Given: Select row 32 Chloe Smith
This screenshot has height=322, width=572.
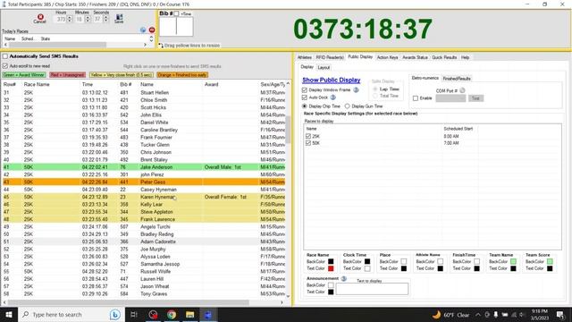Looking at the screenshot, I should click(144, 100).
